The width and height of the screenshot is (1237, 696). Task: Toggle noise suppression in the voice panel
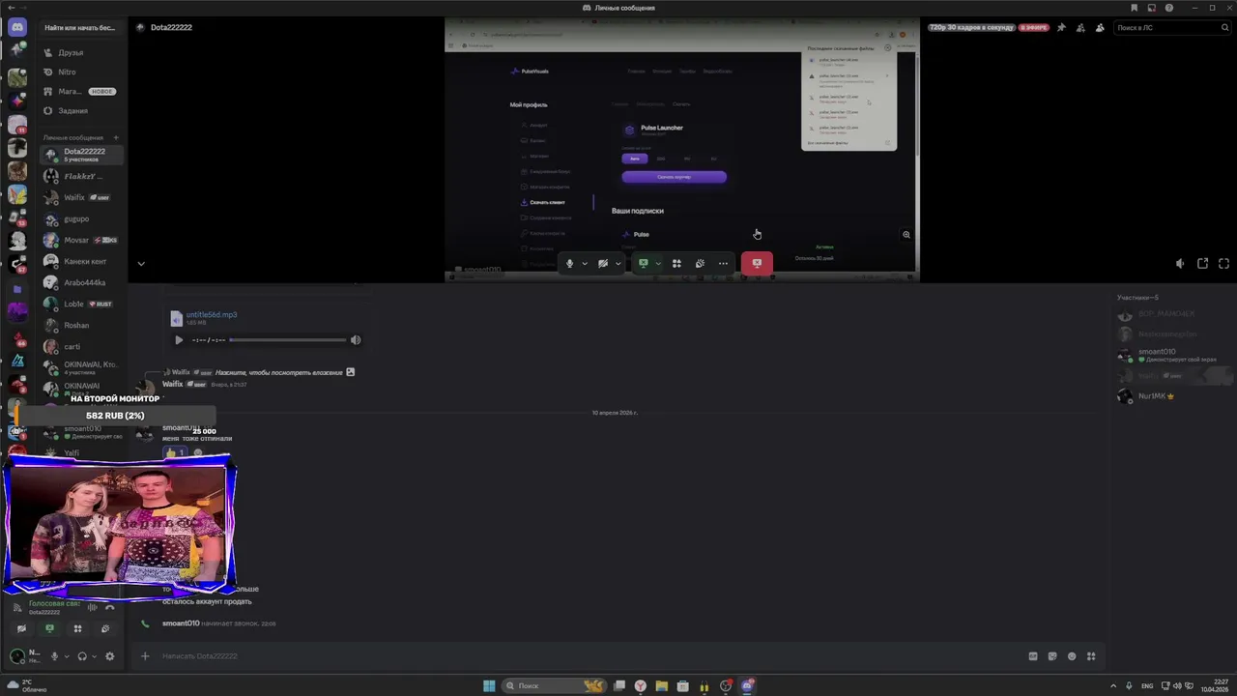tap(93, 607)
